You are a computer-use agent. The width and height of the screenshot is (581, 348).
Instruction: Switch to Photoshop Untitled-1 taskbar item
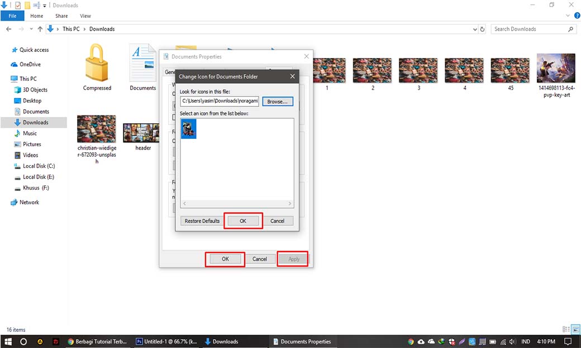[166, 341]
